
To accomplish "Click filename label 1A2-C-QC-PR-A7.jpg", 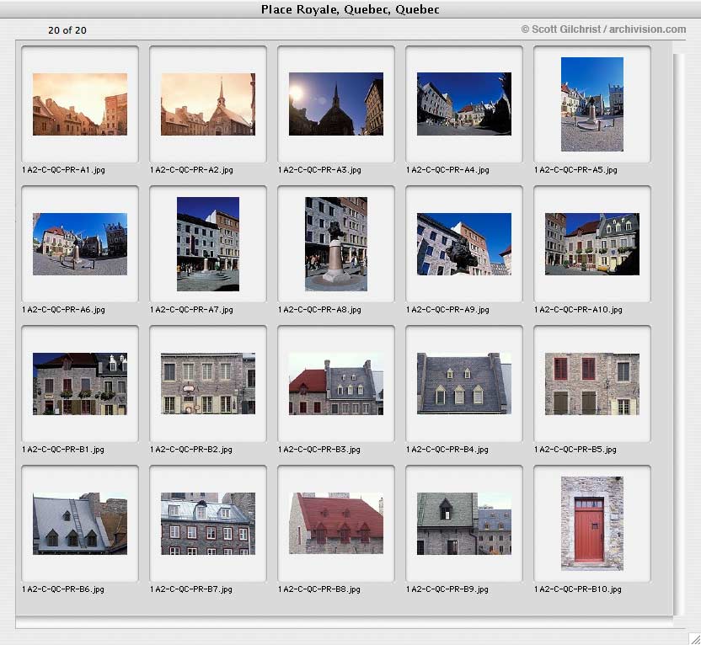I will 191,310.
